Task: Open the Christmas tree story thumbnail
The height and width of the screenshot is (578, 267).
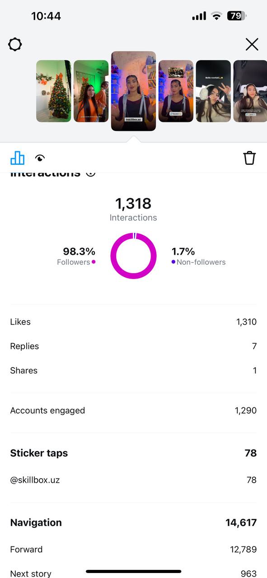Action: (54, 91)
